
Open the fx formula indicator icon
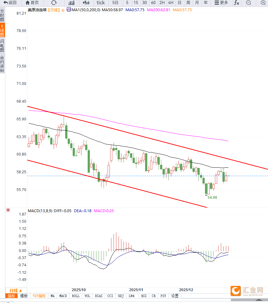click(x=236, y=3)
